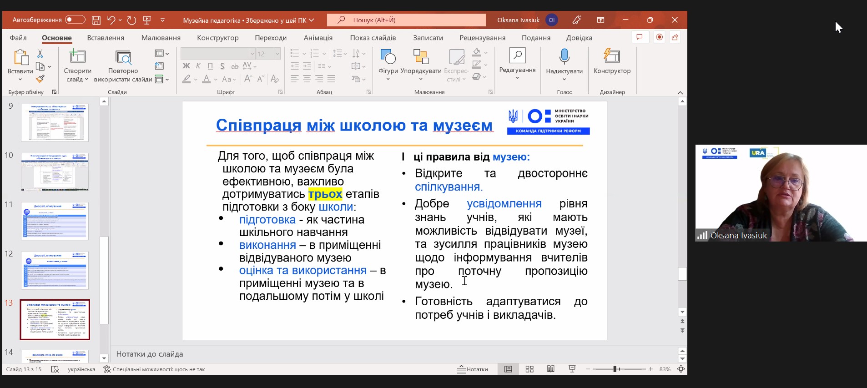The image size is (867, 388).
Task: Switch to Slide Sorter view icon
Action: [x=529, y=369]
